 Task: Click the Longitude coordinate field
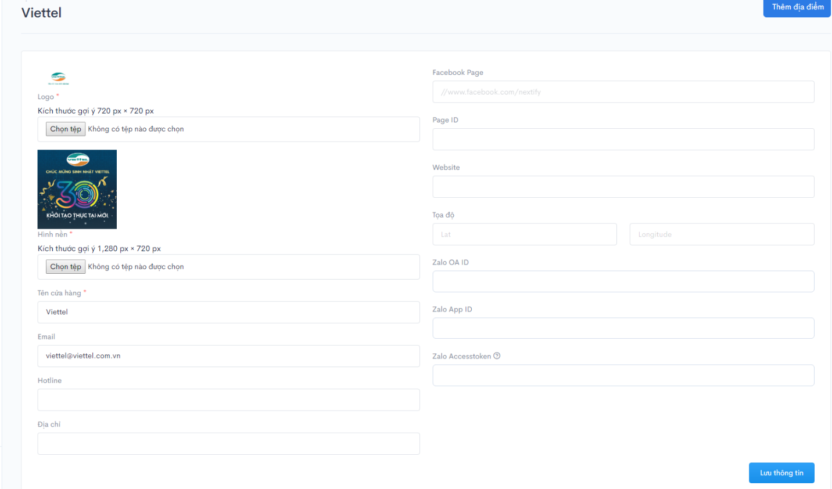point(722,234)
